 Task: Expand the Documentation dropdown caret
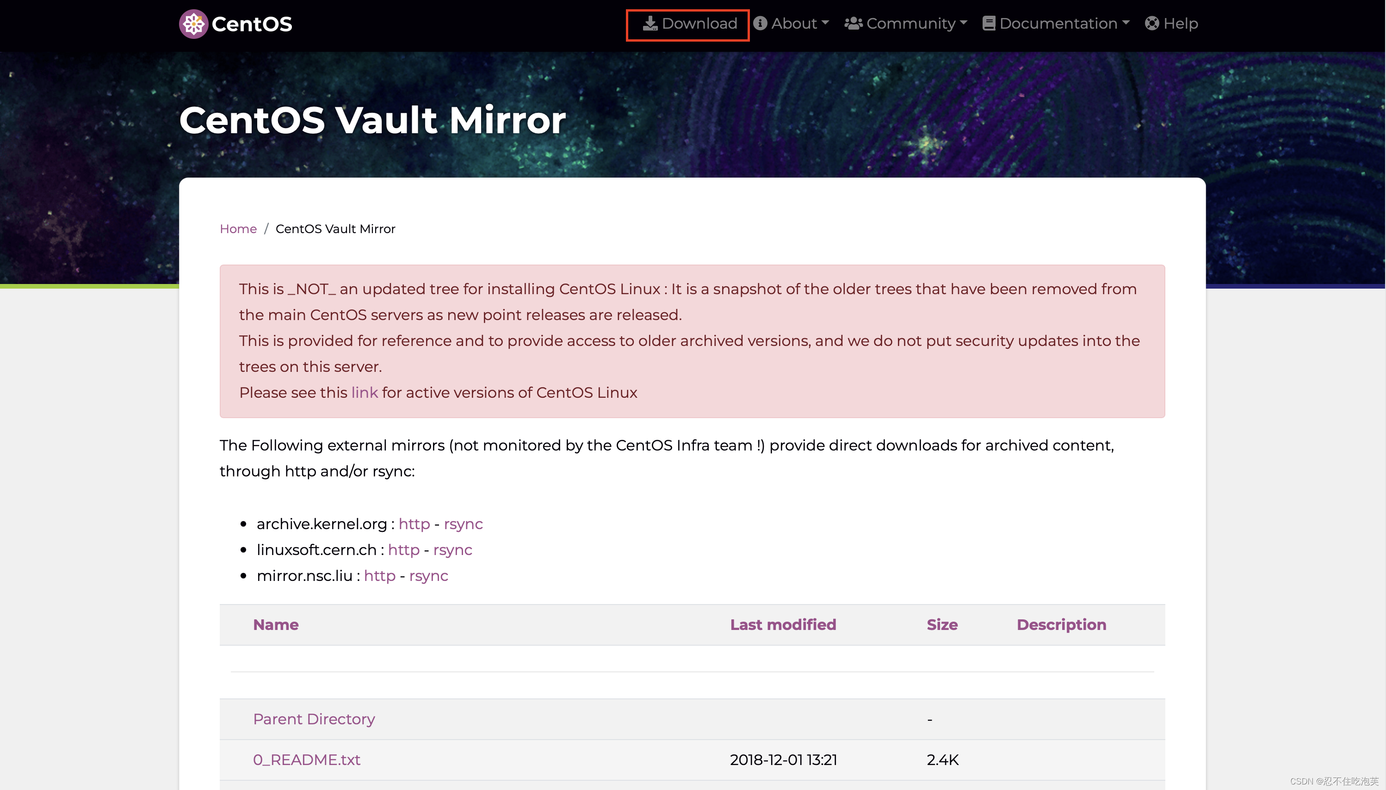click(x=1126, y=23)
